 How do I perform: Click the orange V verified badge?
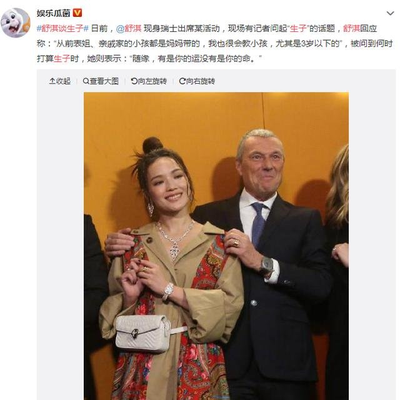click(x=77, y=12)
